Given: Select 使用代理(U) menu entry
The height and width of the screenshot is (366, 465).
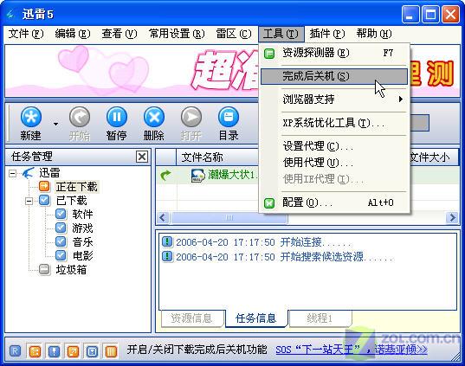Looking at the screenshot, I should 334,163.
